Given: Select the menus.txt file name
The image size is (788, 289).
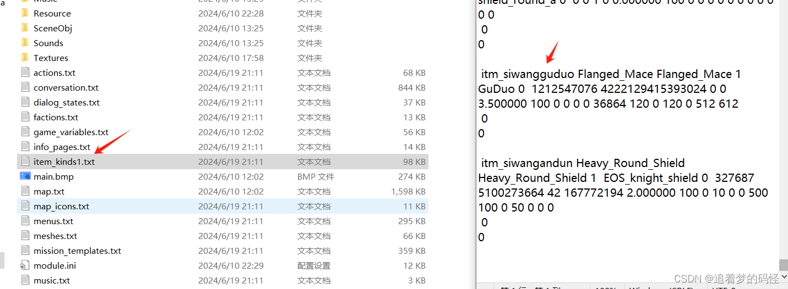Looking at the screenshot, I should tap(53, 221).
